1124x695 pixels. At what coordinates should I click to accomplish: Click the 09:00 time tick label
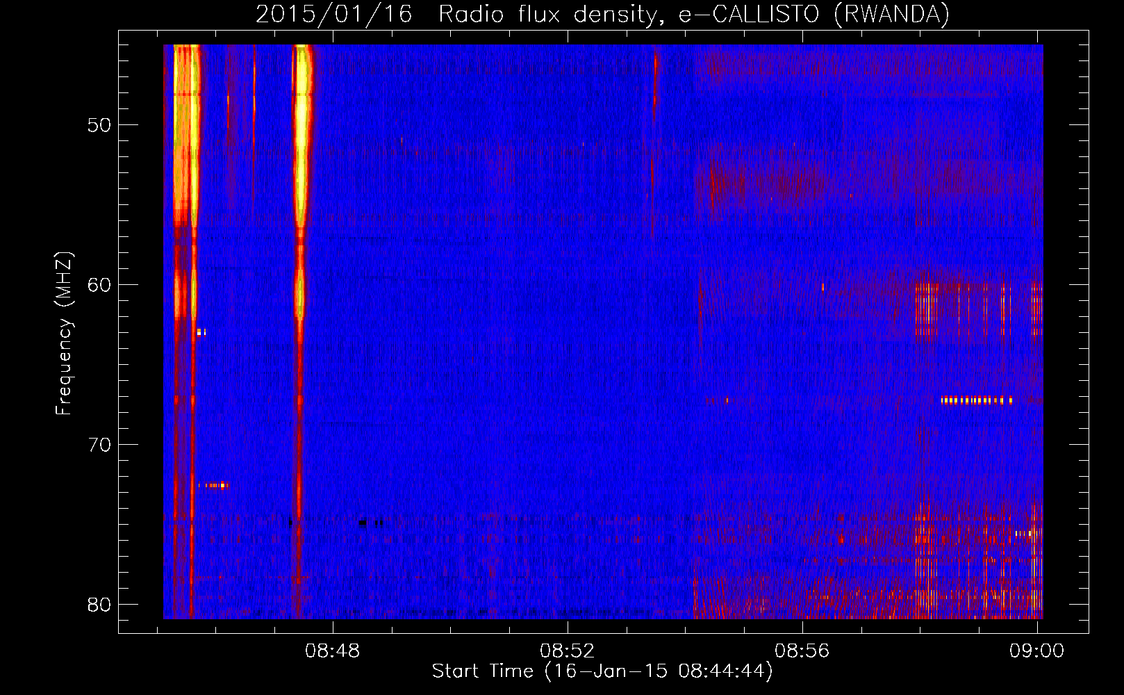coord(1036,651)
